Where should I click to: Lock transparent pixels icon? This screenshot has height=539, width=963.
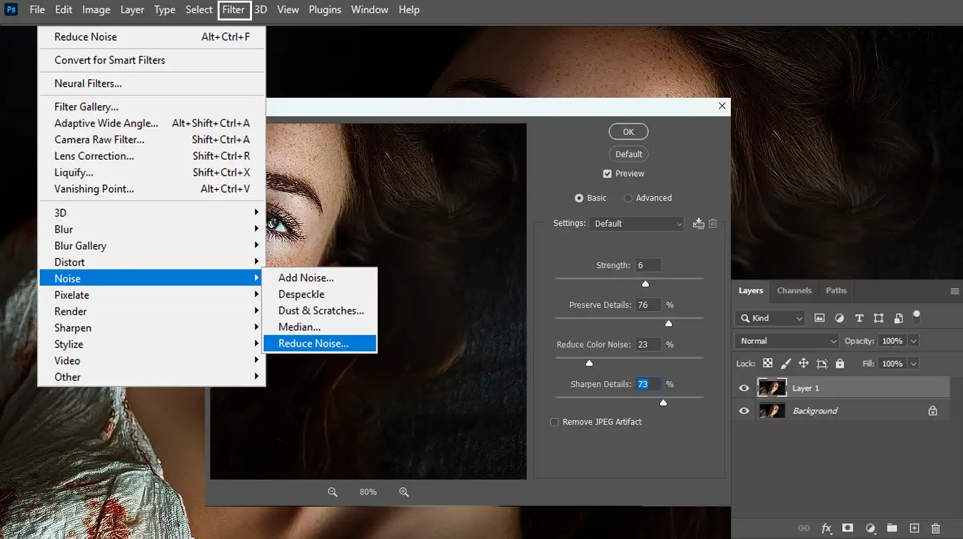pos(768,363)
